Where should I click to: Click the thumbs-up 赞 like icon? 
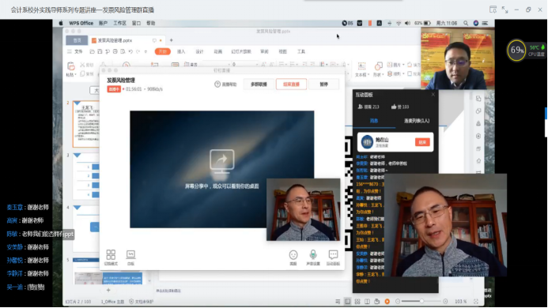(394, 107)
